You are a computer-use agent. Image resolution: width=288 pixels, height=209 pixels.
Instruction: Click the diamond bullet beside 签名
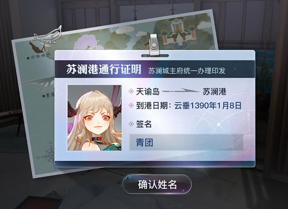coord(131,124)
